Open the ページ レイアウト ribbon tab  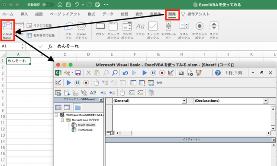point(65,14)
